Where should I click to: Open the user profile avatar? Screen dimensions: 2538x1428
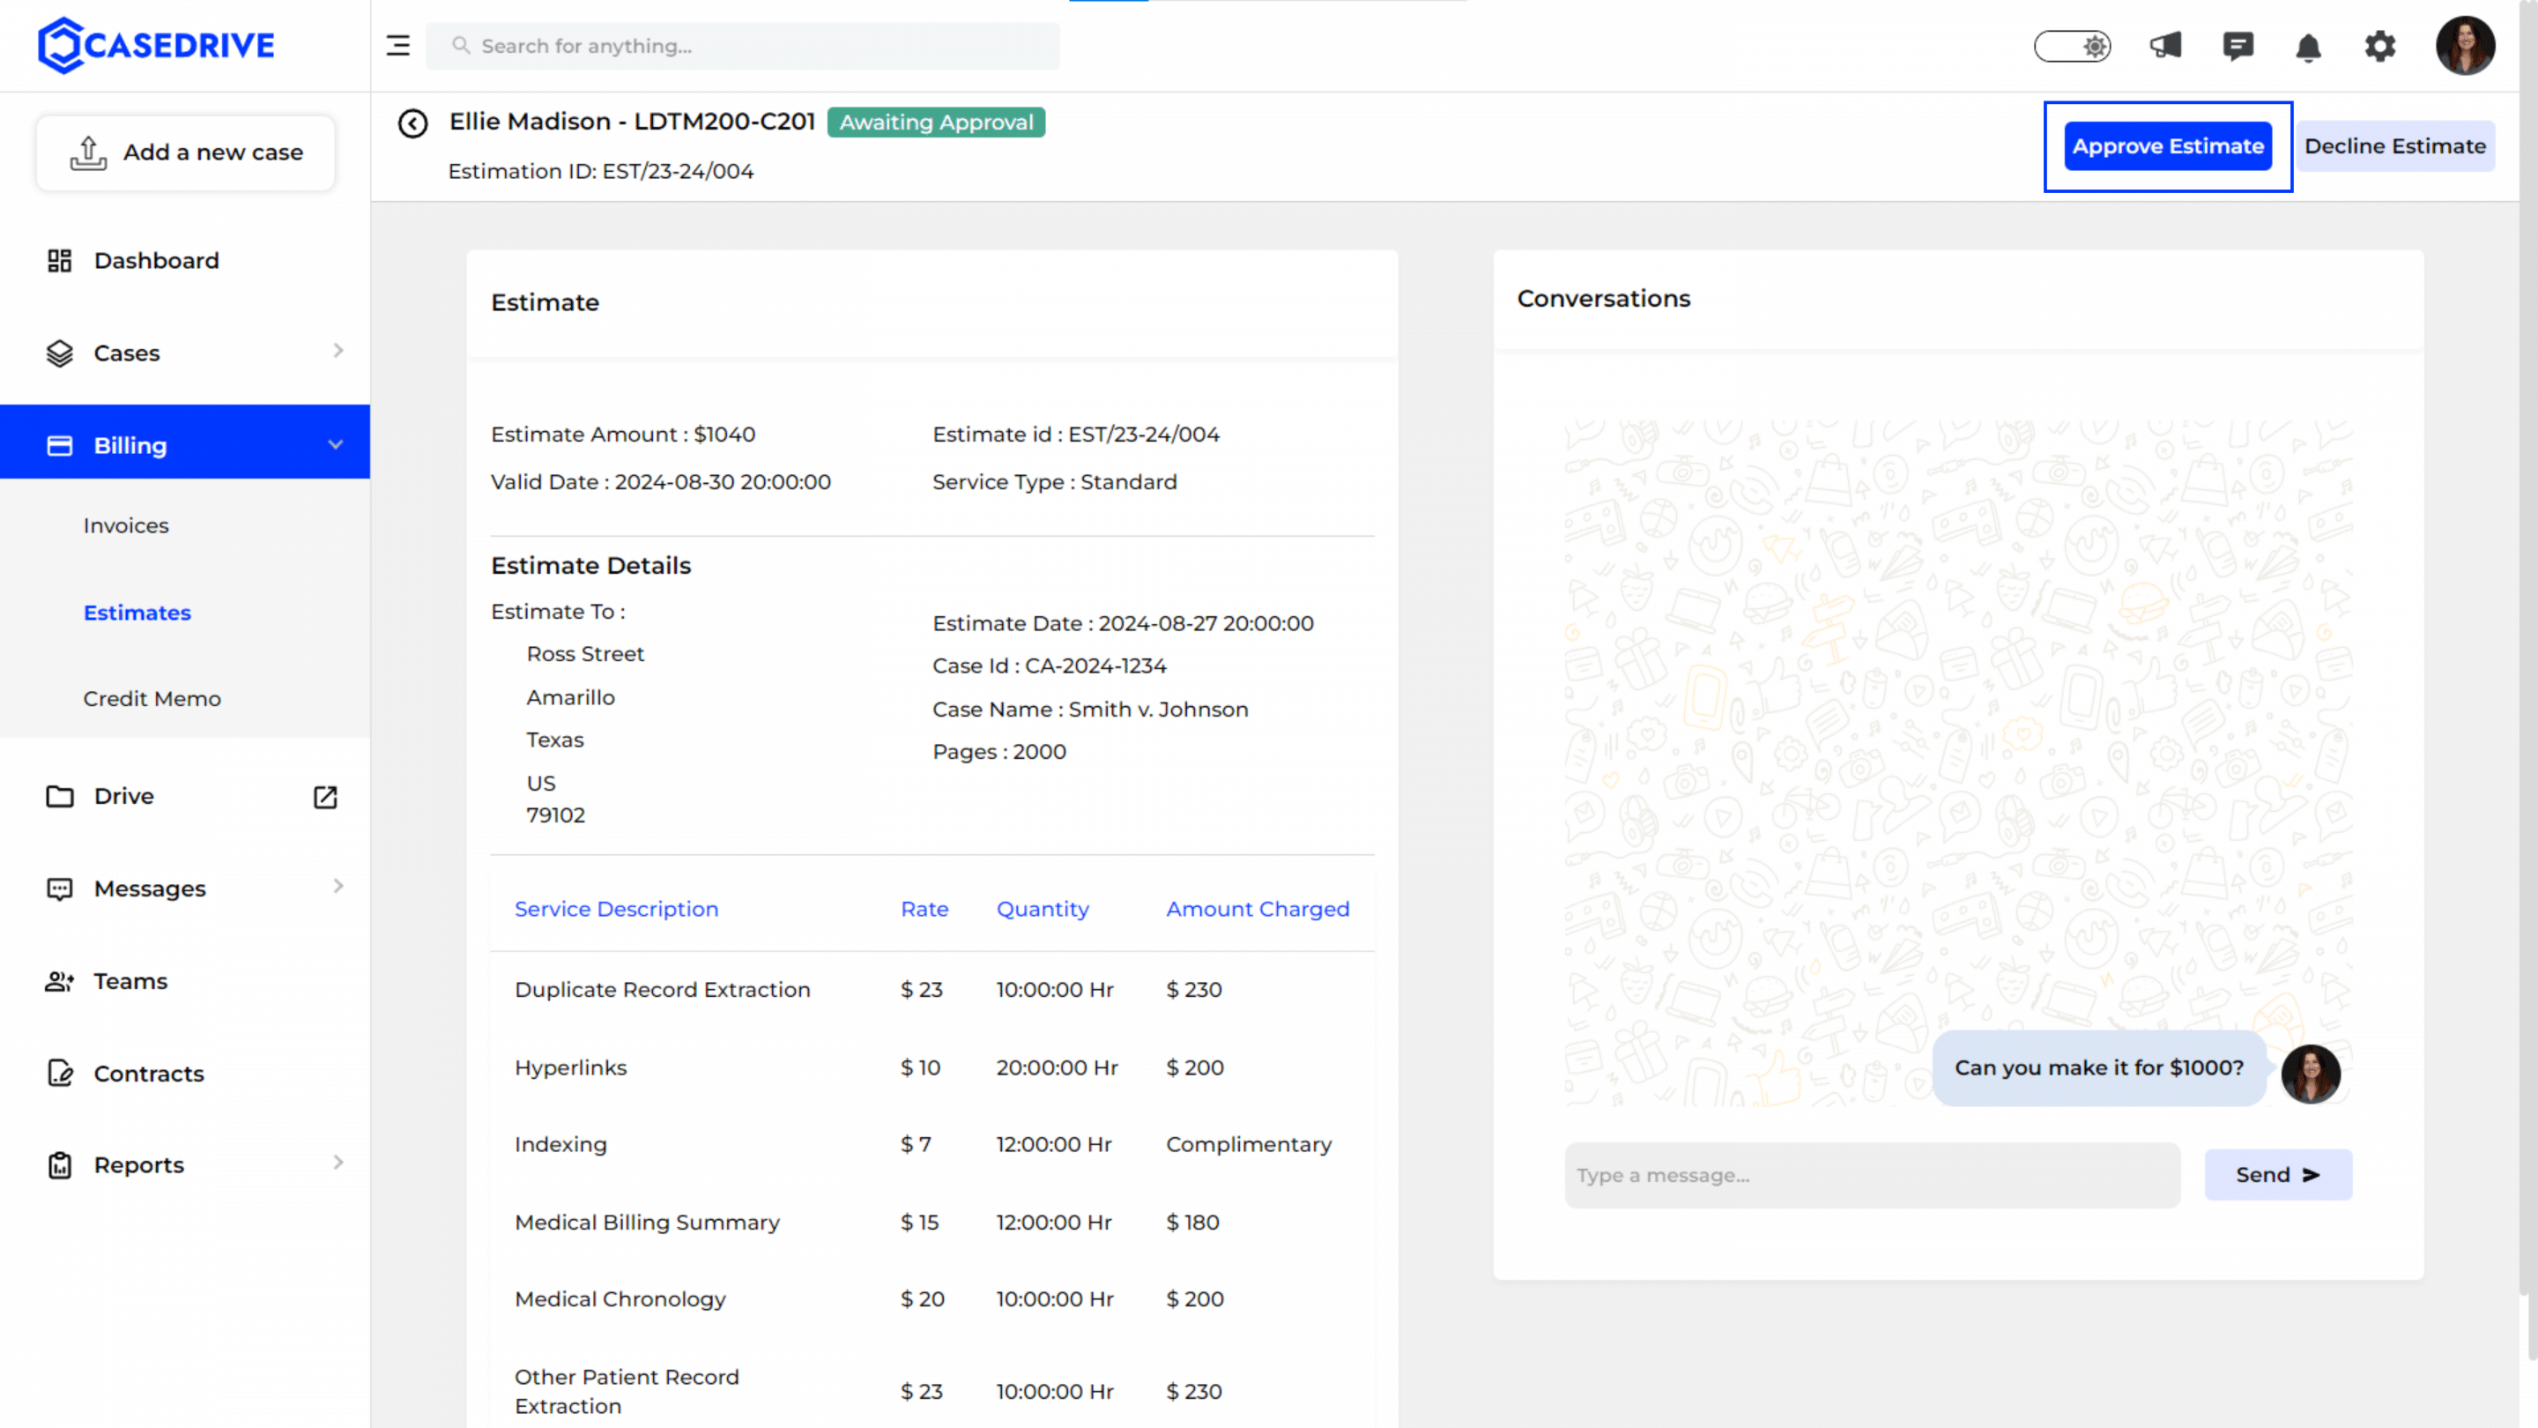[2465, 45]
